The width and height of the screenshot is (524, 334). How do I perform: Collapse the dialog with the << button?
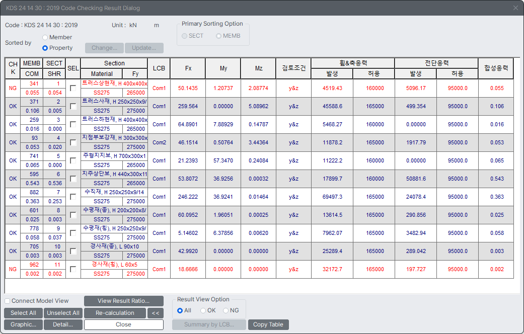click(156, 313)
